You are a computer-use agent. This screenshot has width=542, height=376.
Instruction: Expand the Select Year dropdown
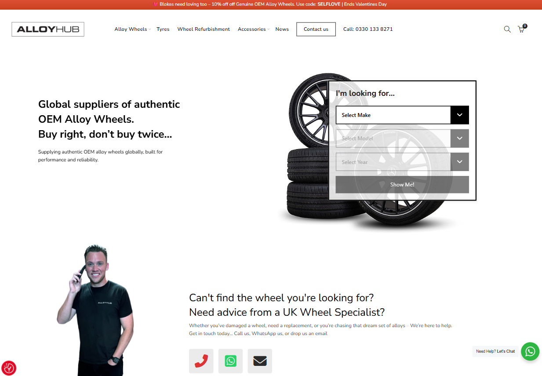pyautogui.click(x=402, y=162)
